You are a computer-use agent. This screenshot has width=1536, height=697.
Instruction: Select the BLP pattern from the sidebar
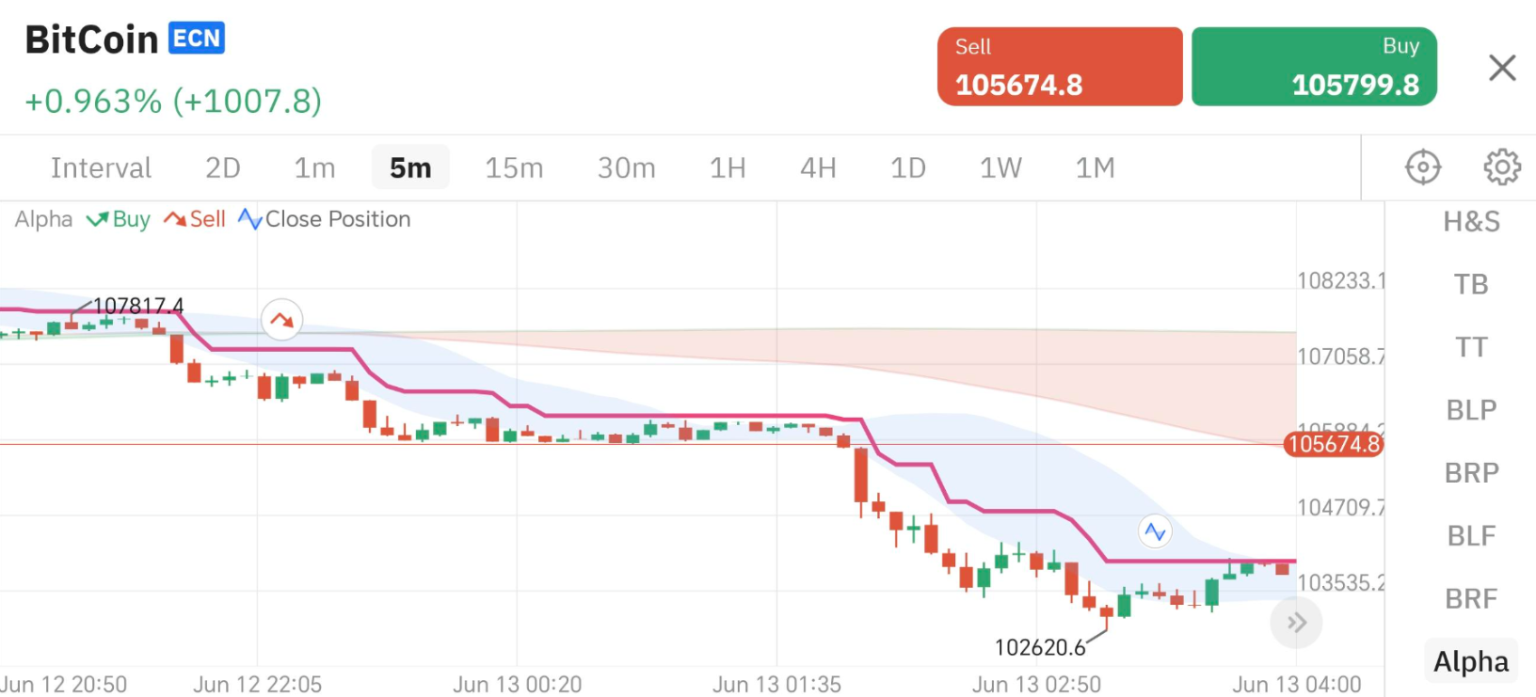(x=1470, y=410)
